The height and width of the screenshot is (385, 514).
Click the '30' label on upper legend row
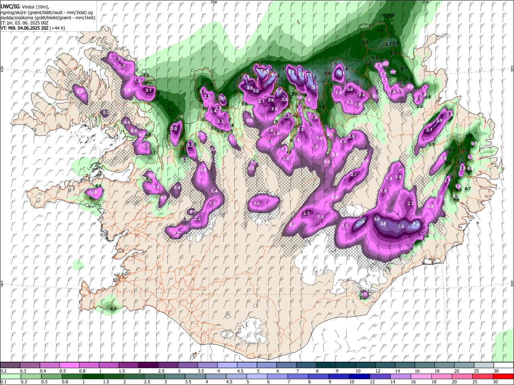click(496, 371)
